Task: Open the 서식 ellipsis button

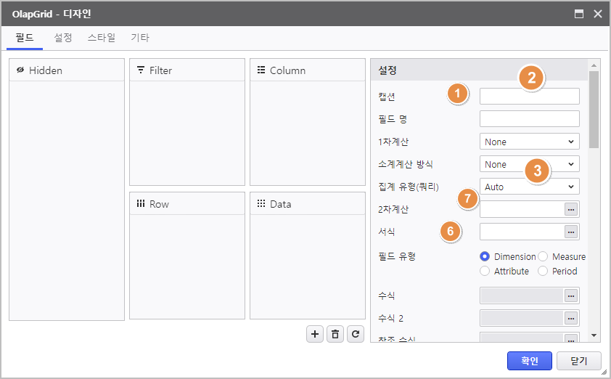Action: 572,232
